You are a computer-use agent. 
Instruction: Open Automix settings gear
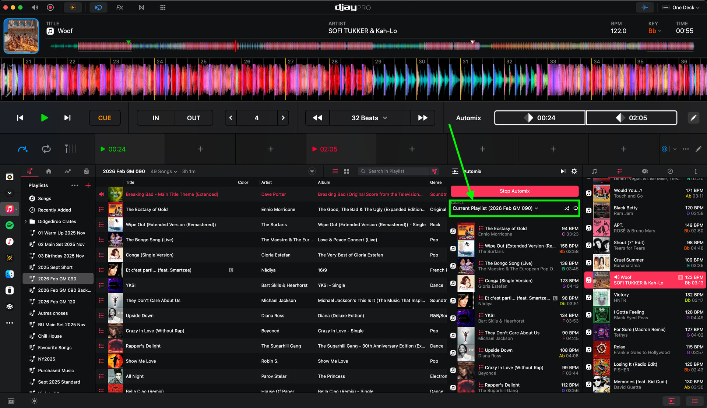point(574,171)
